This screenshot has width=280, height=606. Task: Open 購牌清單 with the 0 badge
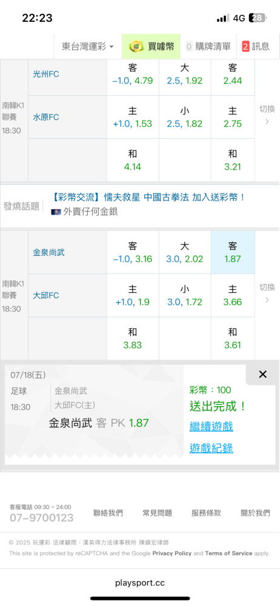pos(208,47)
